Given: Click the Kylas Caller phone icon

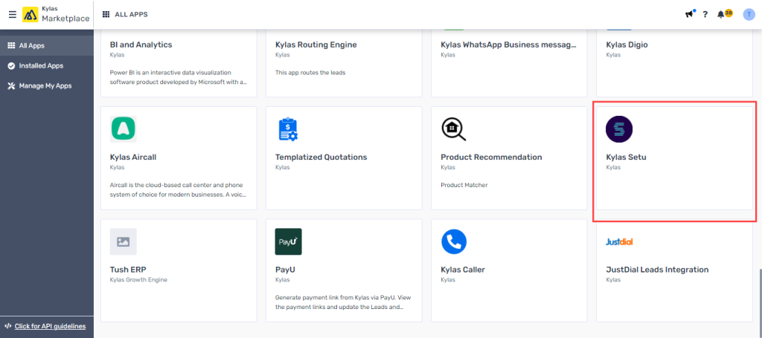Looking at the screenshot, I should tap(454, 241).
